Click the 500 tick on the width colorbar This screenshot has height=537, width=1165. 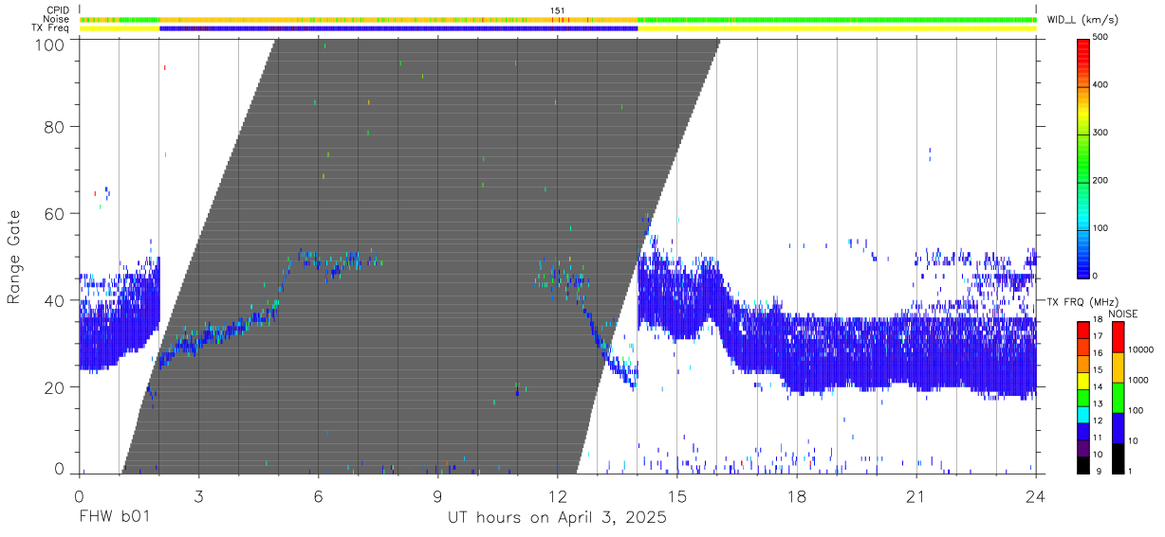point(1100,37)
